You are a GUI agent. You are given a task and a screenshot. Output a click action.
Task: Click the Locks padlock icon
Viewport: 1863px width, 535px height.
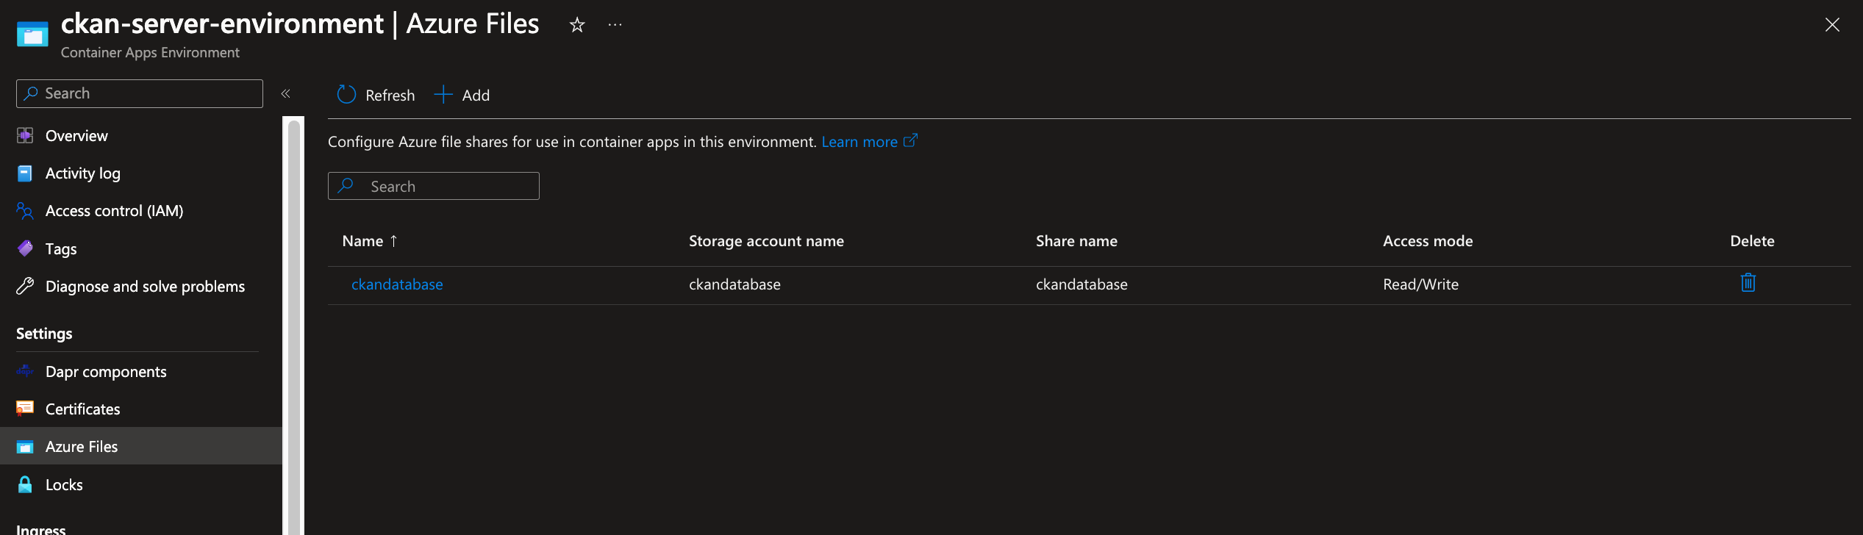[x=25, y=484]
